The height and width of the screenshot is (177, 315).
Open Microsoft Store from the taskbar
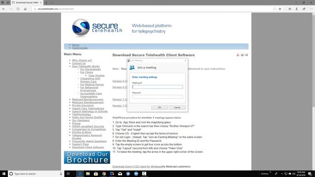tap(96, 174)
